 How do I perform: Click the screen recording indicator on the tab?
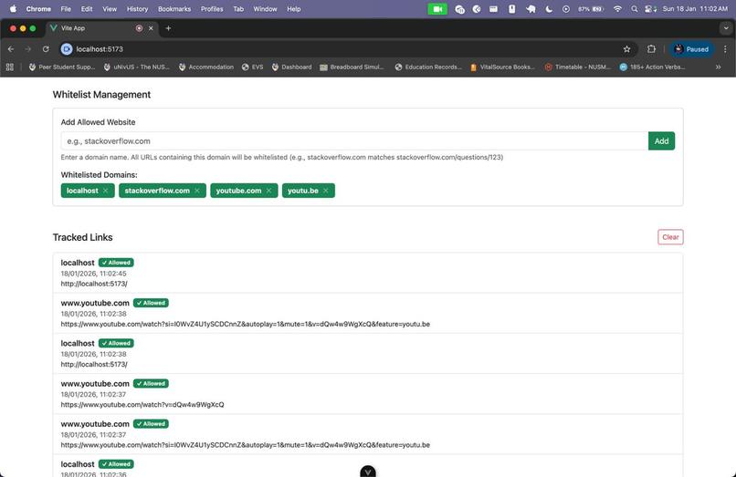139,28
